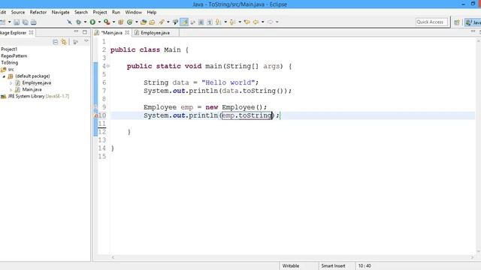Select the src folder

point(8,70)
